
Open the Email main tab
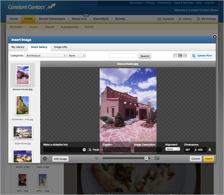28,19
